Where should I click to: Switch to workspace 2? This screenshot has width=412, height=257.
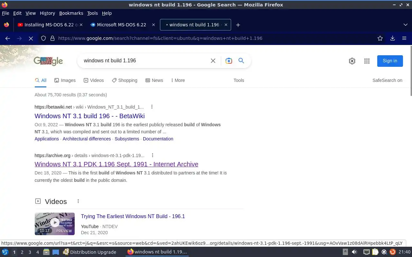[22, 252]
